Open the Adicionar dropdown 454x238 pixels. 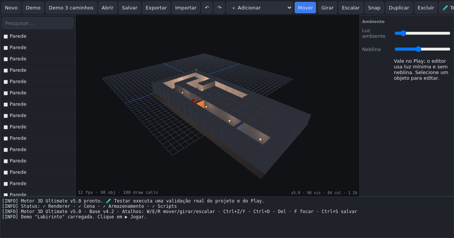(260, 8)
